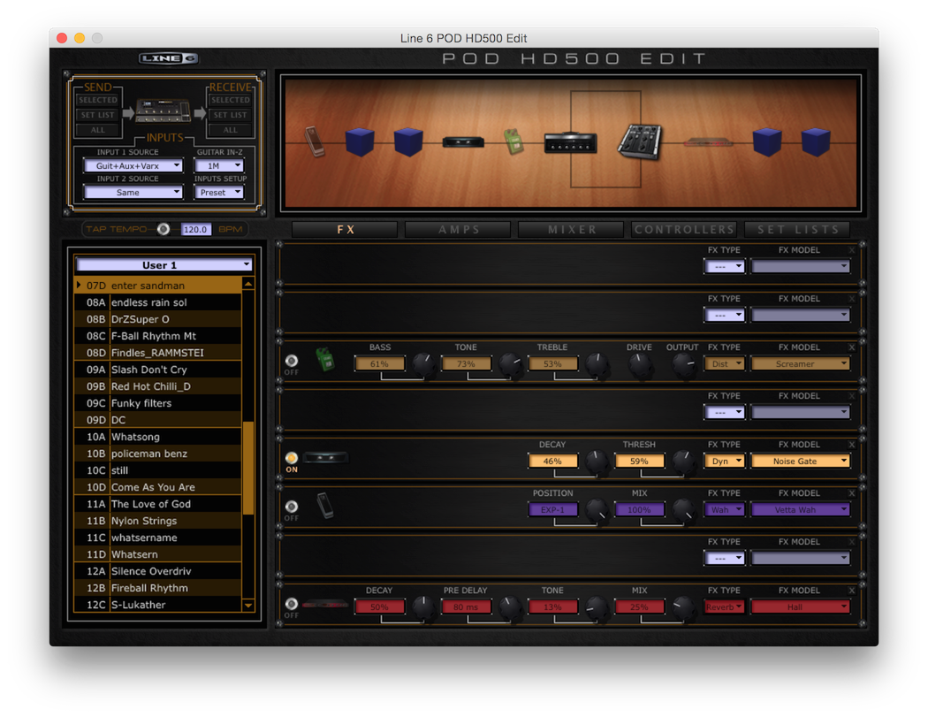This screenshot has height=717, width=928.
Task: Click the Receive Set List button
Action: point(230,115)
